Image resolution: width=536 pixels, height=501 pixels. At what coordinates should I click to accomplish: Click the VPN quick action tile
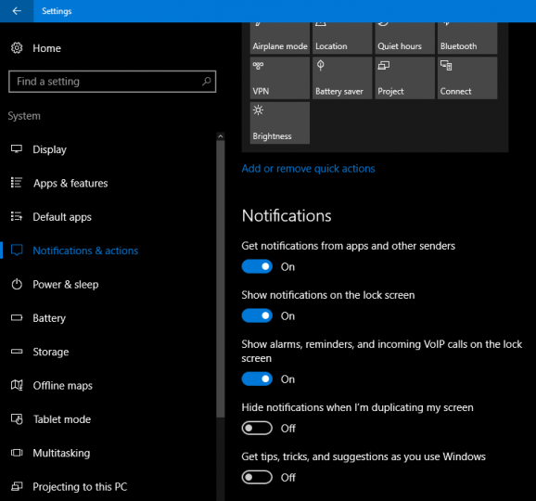(280, 78)
